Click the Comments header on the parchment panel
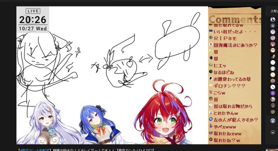Image resolution: width=278 pixels, height=151 pixels. (235, 19)
